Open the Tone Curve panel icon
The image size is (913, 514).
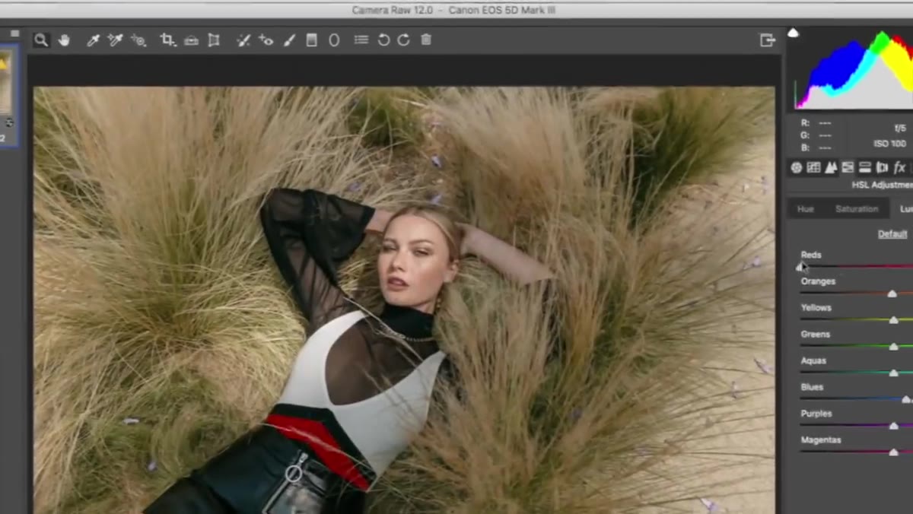tap(813, 167)
